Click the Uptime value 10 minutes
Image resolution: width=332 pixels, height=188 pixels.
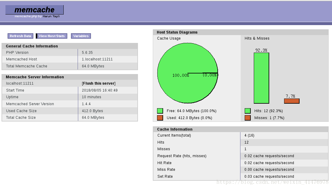tap(92, 97)
